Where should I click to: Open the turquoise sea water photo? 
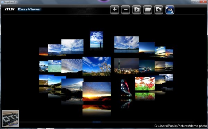point(55,66)
